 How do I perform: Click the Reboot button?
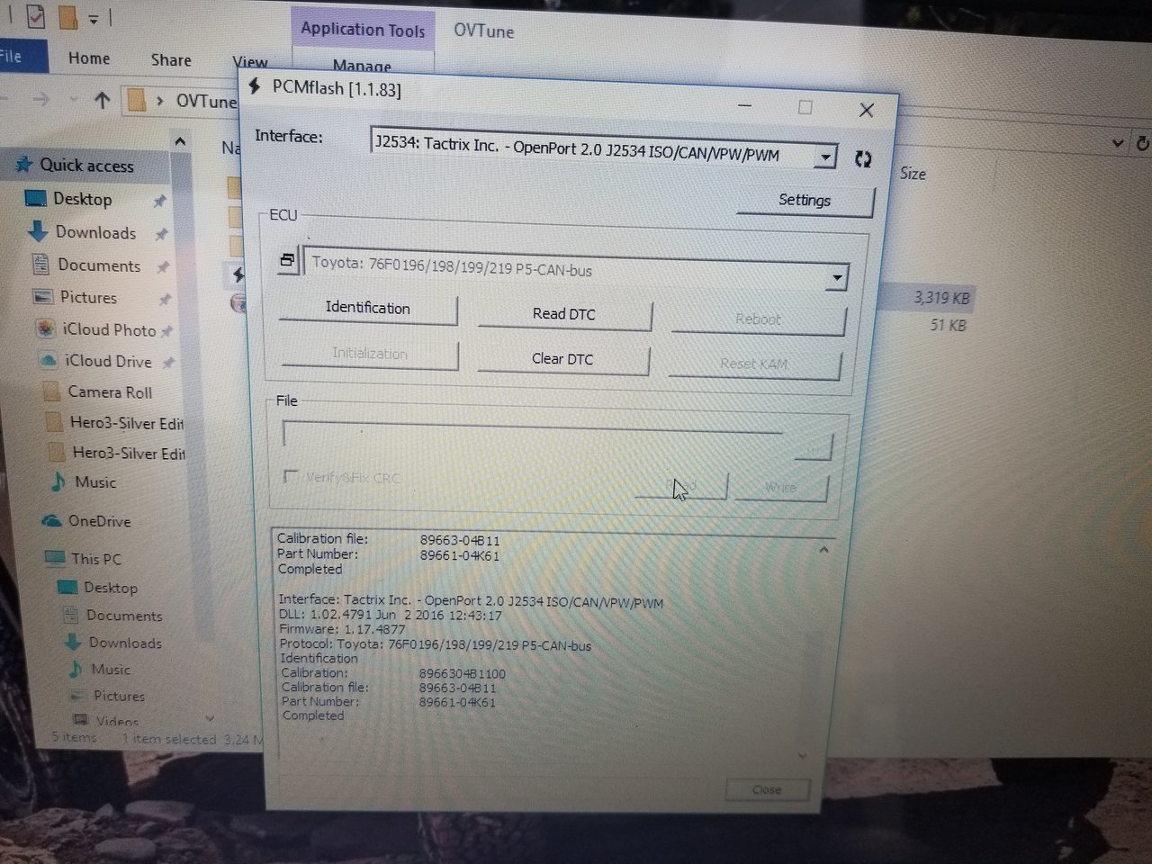pyautogui.click(x=758, y=319)
